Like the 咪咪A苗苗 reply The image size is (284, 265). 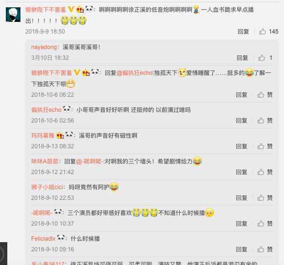265,172
